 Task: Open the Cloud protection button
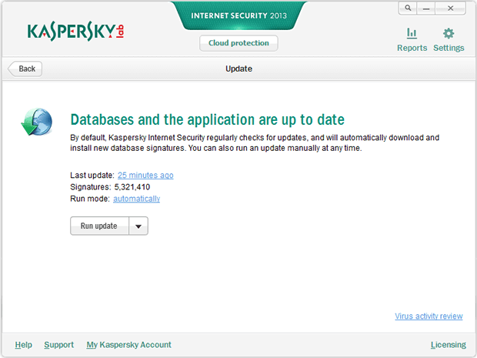pyautogui.click(x=239, y=43)
